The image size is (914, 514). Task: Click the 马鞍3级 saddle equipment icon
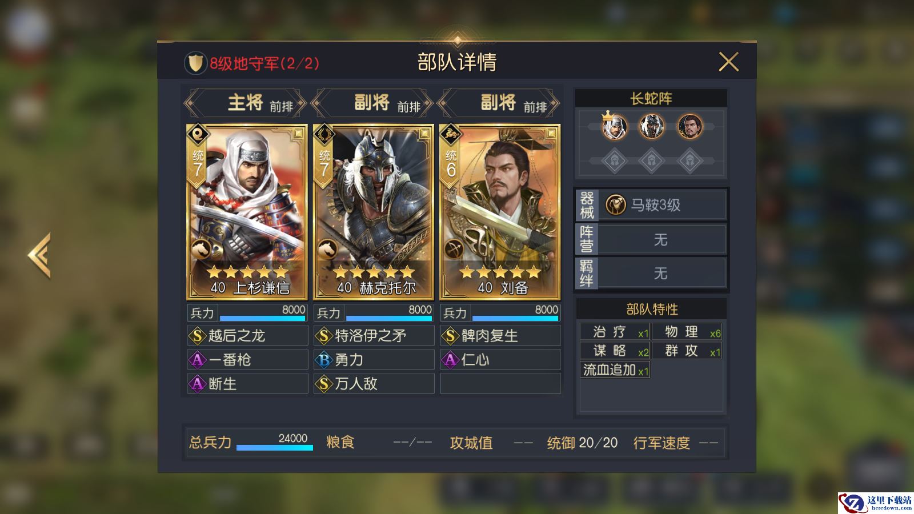(x=616, y=204)
